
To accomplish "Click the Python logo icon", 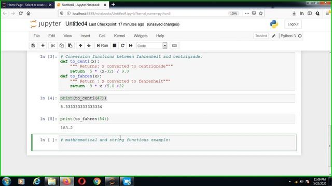I will [274, 24].
